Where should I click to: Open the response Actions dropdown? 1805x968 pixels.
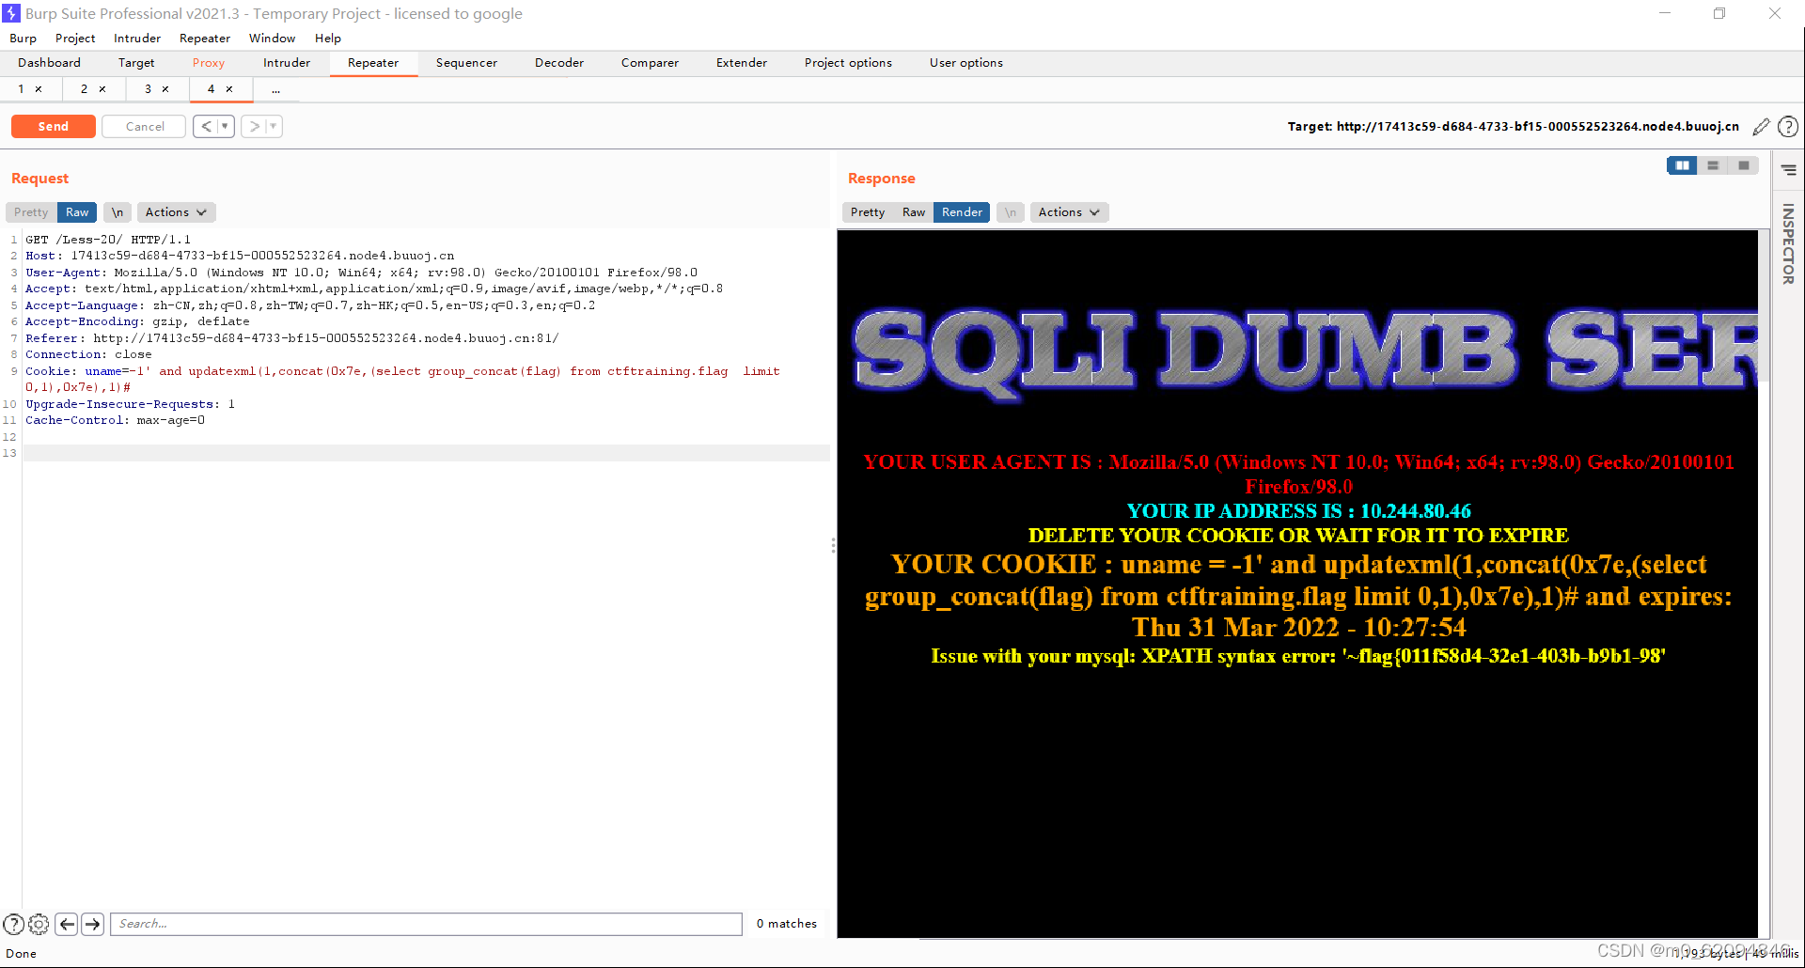coord(1070,212)
